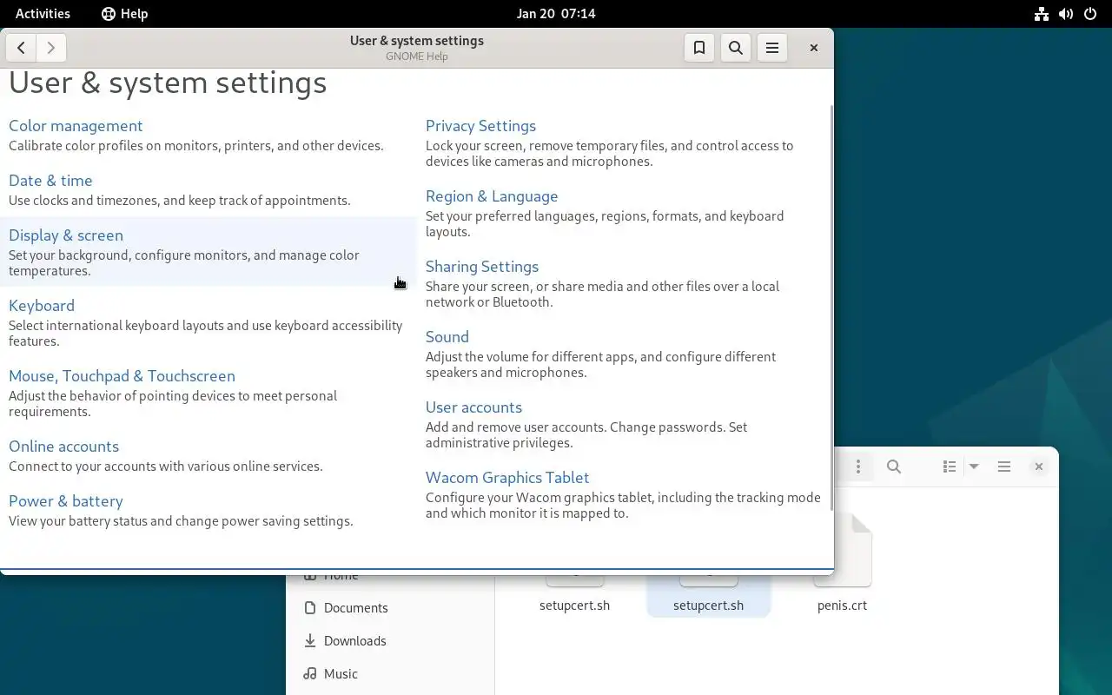The height and width of the screenshot is (695, 1112).
Task: Click search icon in Files window
Action: (894, 467)
